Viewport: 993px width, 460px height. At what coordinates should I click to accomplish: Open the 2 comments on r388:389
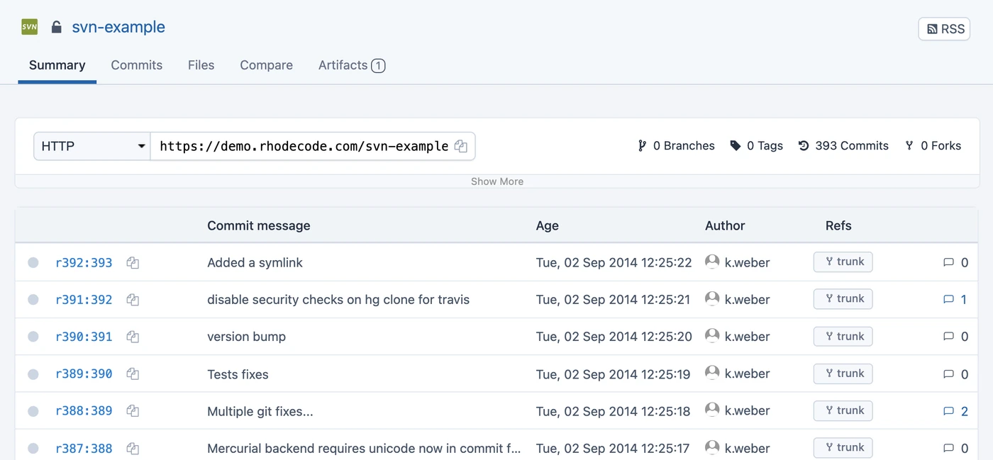(955, 410)
